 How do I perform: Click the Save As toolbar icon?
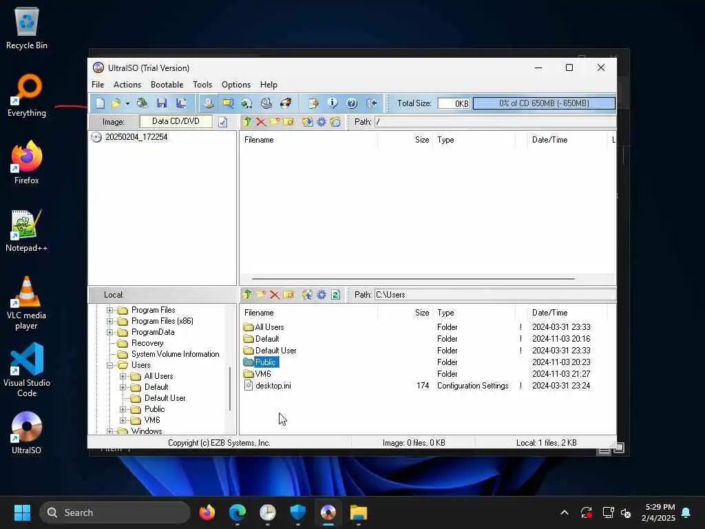pyautogui.click(x=181, y=103)
